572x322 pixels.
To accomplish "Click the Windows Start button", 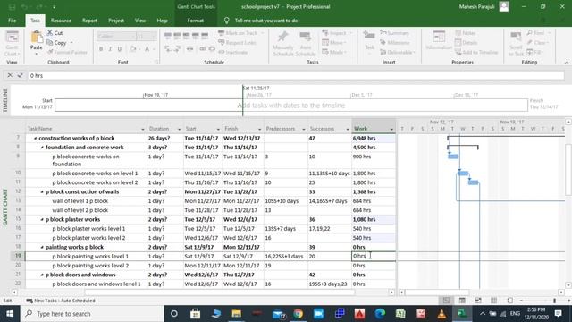I will (10, 314).
